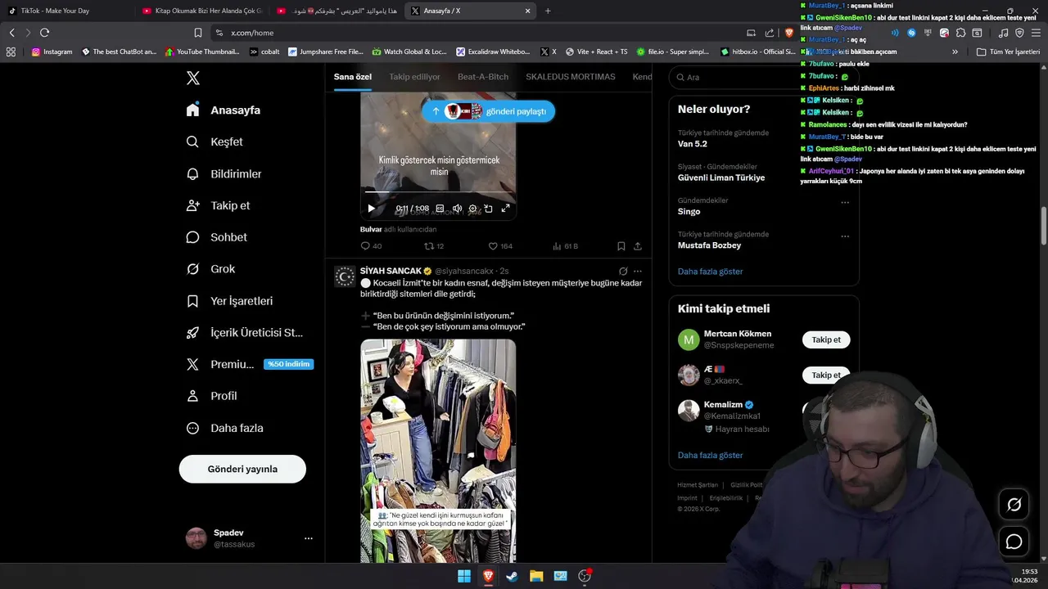Viewport: 1048px width, 589px height.
Task: Expand the Daha fazla sidebar menu
Action: click(224, 428)
